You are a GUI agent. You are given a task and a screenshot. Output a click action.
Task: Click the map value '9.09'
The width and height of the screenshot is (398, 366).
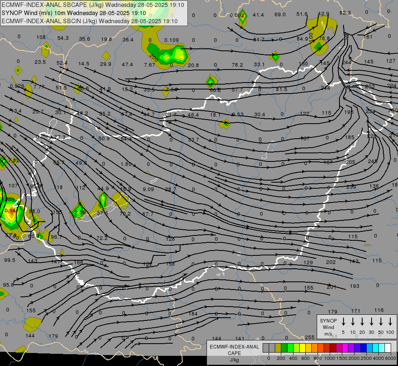[148, 189]
